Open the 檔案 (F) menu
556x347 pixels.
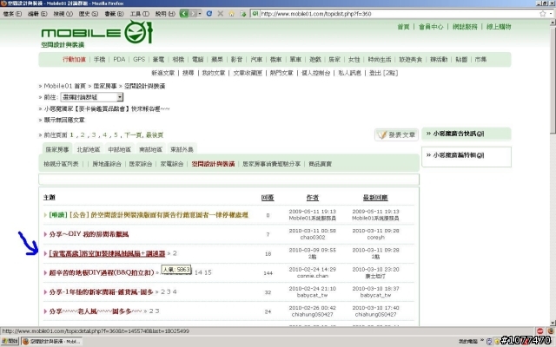pos(12,14)
